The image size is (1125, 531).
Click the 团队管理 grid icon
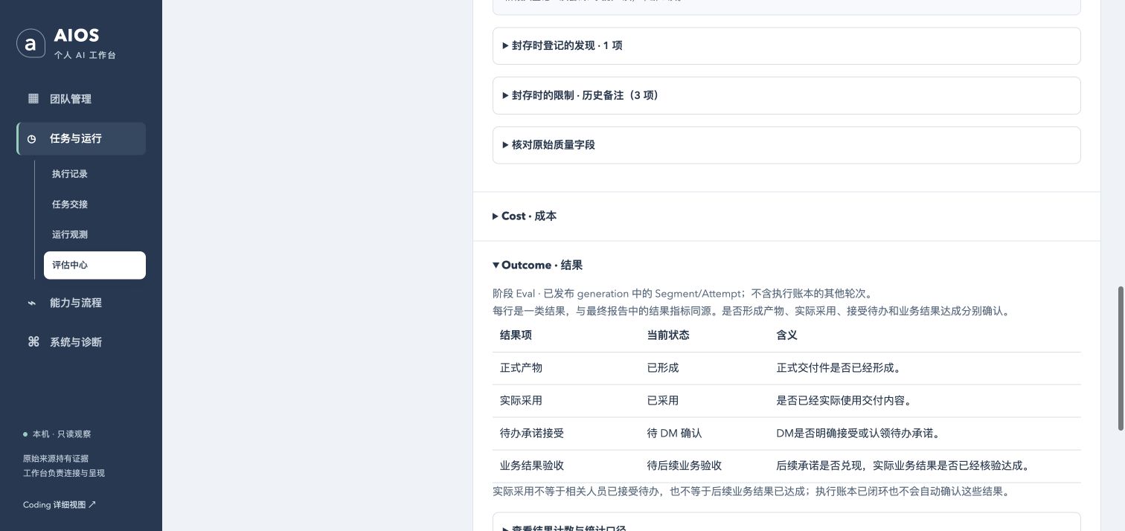pyautogui.click(x=33, y=98)
